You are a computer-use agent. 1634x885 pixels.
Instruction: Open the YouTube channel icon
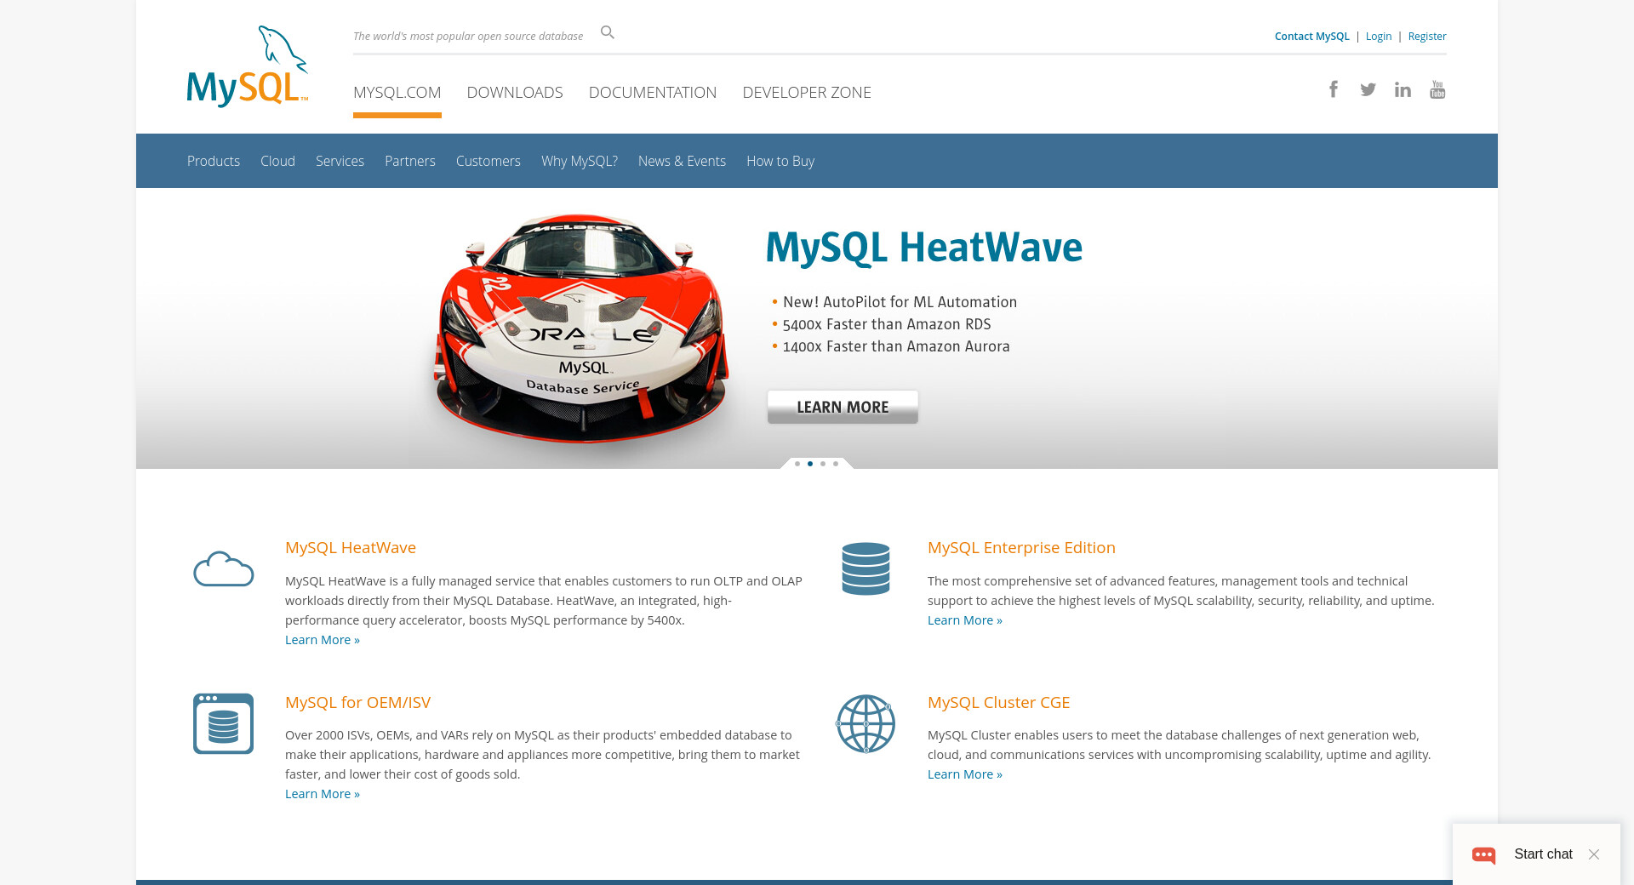coord(1437,89)
